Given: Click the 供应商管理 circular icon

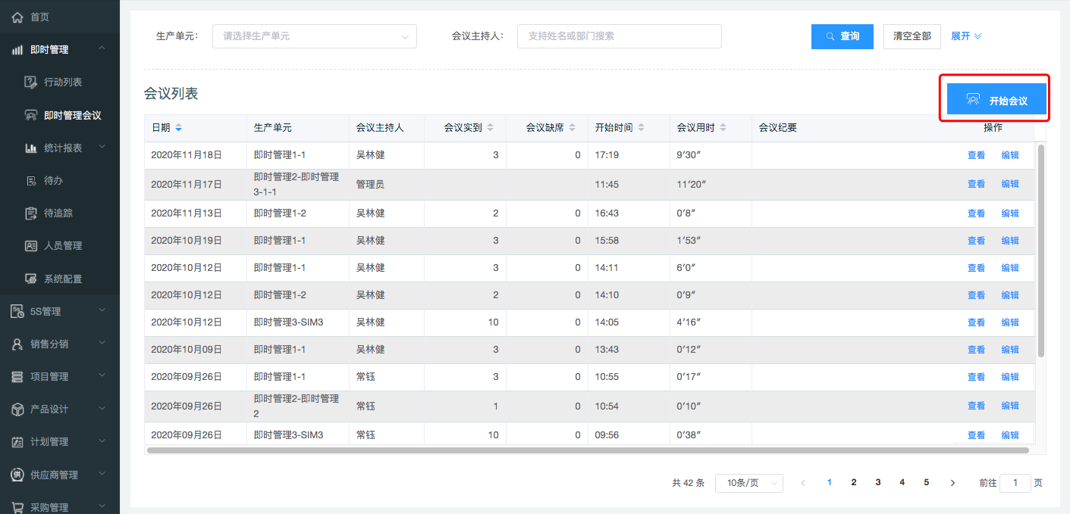Looking at the screenshot, I should (x=17, y=475).
